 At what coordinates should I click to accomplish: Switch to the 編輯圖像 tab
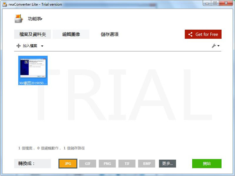71,34
